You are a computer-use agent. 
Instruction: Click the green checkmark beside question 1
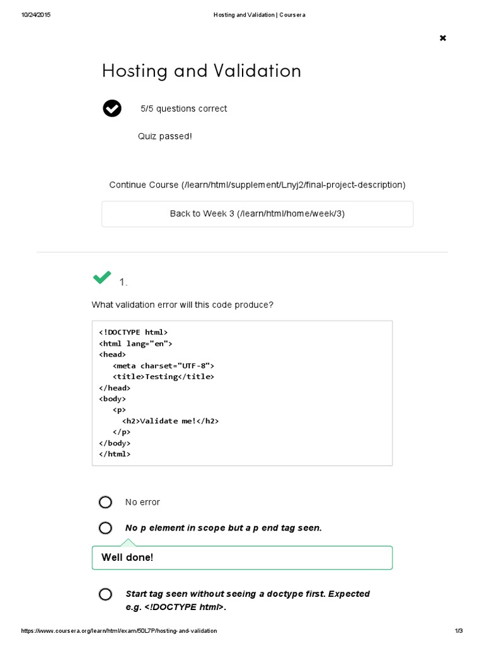pyautogui.click(x=102, y=277)
